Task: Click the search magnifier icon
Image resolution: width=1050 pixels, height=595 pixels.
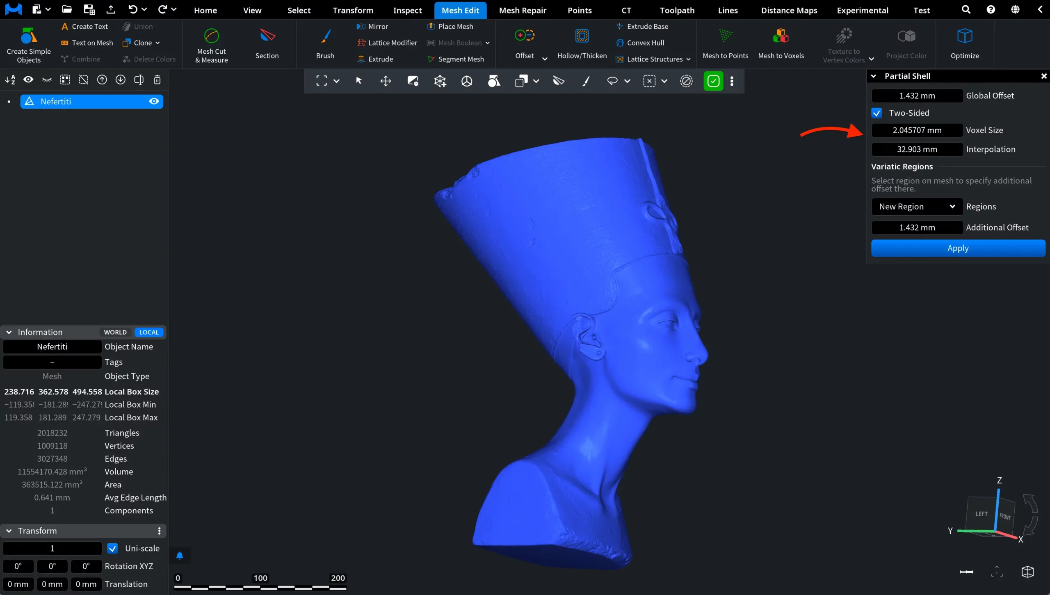Action: pyautogui.click(x=966, y=9)
